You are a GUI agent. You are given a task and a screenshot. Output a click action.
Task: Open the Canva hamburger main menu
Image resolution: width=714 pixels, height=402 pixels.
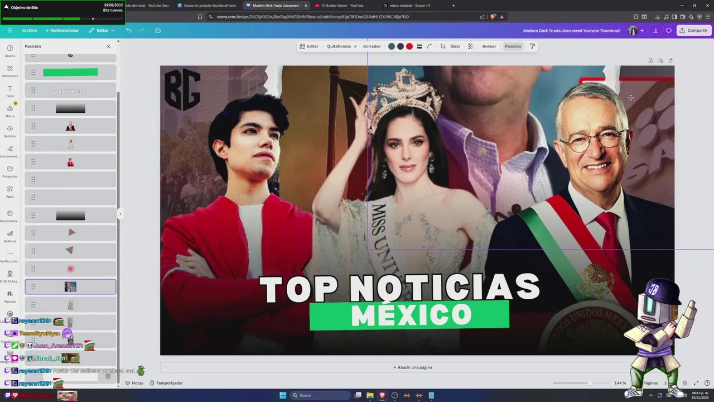(x=9, y=30)
